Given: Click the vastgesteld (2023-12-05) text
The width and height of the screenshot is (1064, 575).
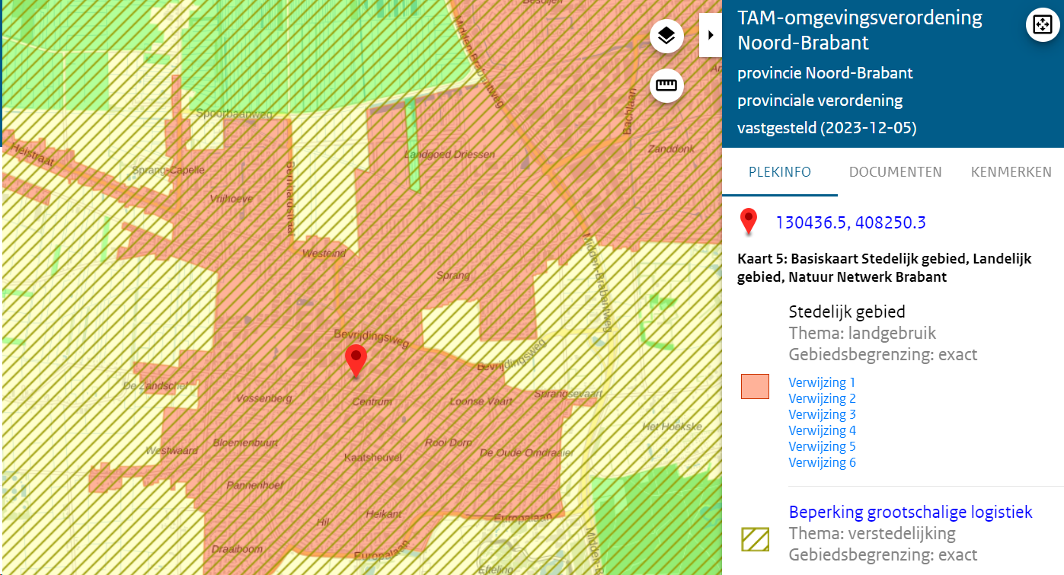Looking at the screenshot, I should (x=827, y=128).
